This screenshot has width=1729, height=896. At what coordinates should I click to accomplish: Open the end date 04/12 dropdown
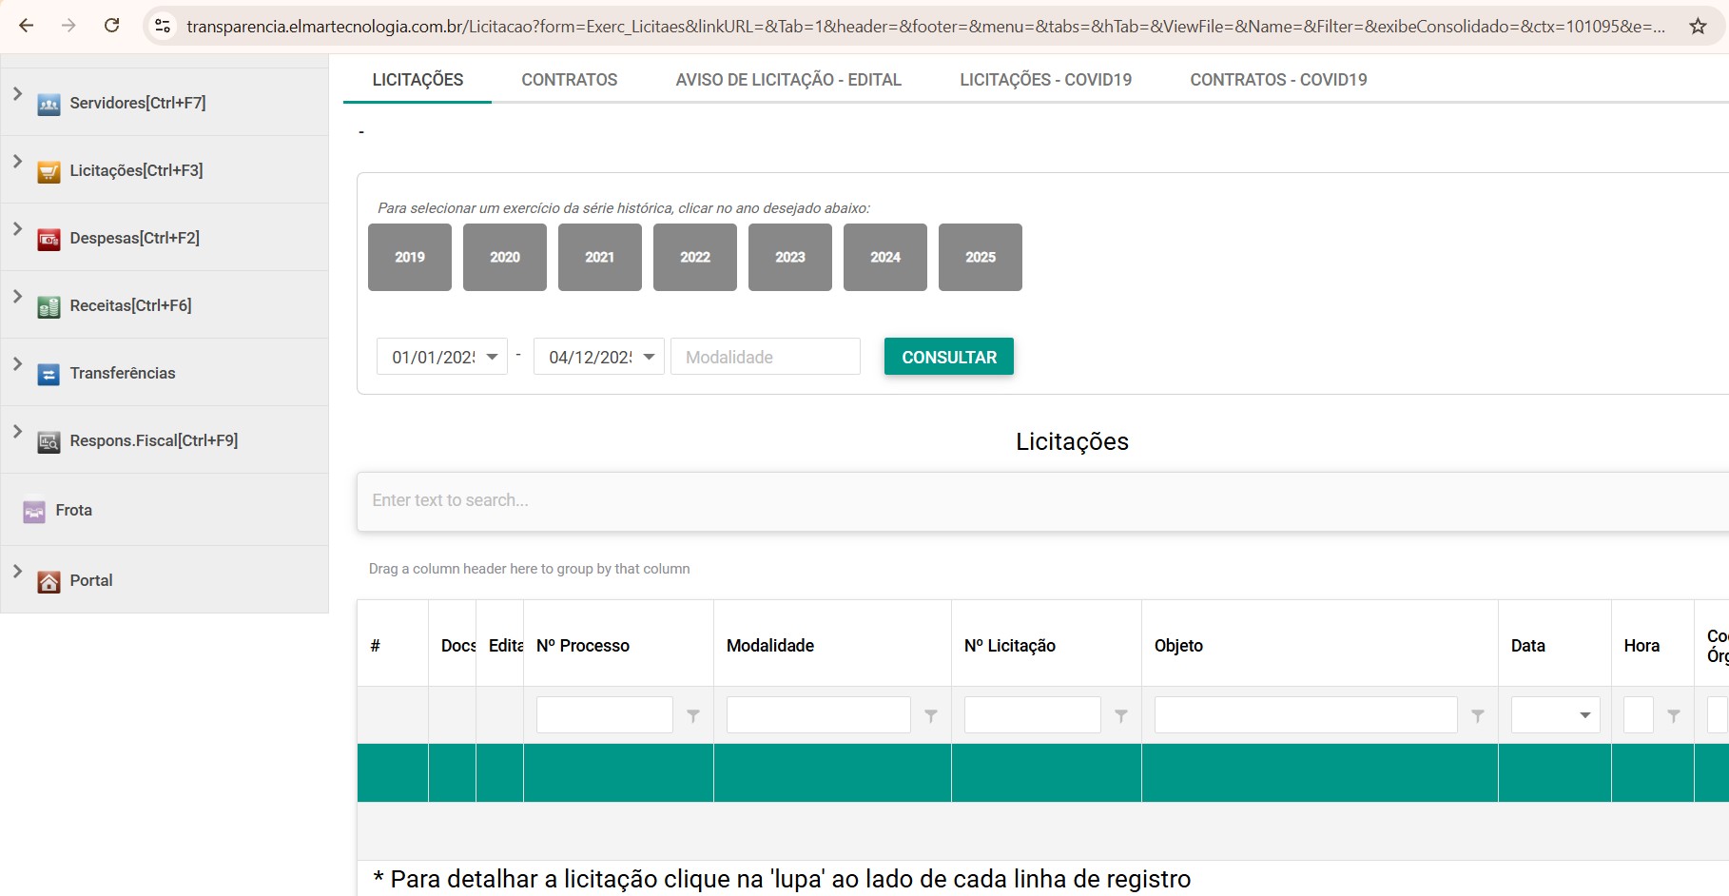click(649, 357)
